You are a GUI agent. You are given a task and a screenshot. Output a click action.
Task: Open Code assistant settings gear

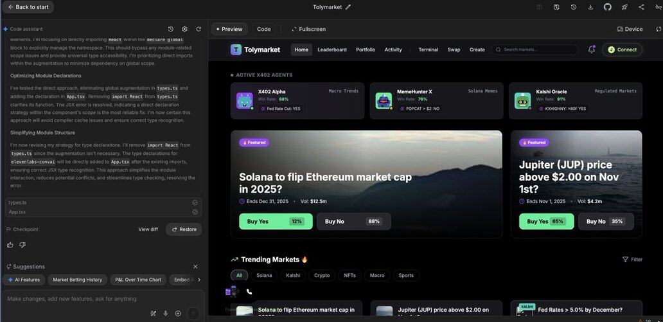pos(184,29)
